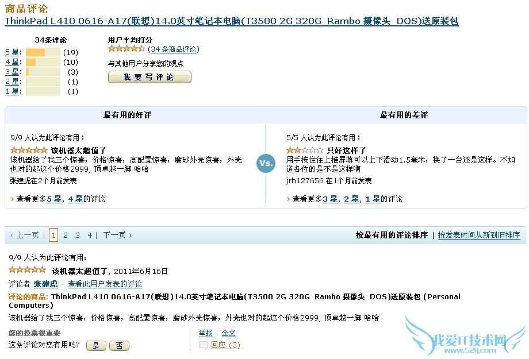Click the 这条评论对您有用吗? text

click(x=44, y=345)
